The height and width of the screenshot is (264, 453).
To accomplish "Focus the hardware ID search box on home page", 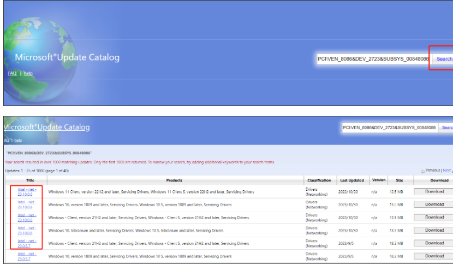I will (x=373, y=59).
